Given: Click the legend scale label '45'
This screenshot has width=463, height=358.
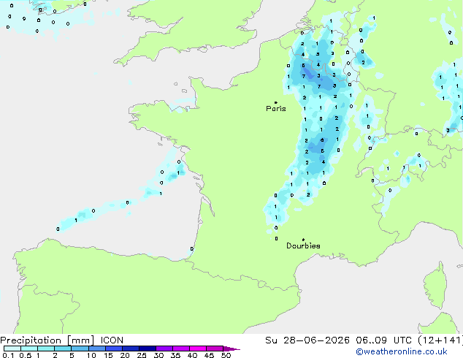Looking at the screenshot, I should point(209,355).
